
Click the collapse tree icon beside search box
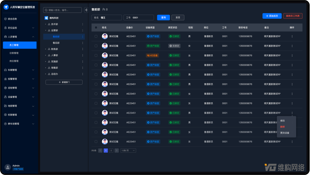[x=86, y=10]
